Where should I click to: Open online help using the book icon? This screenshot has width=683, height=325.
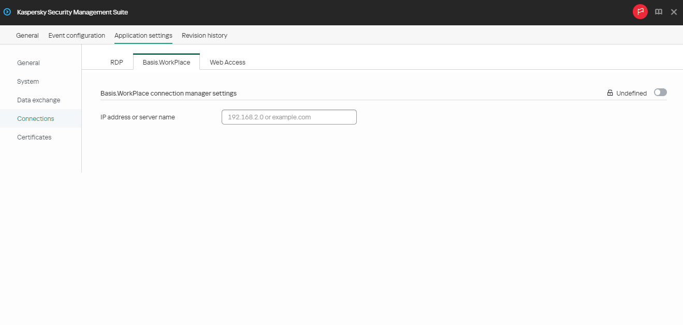coord(658,11)
